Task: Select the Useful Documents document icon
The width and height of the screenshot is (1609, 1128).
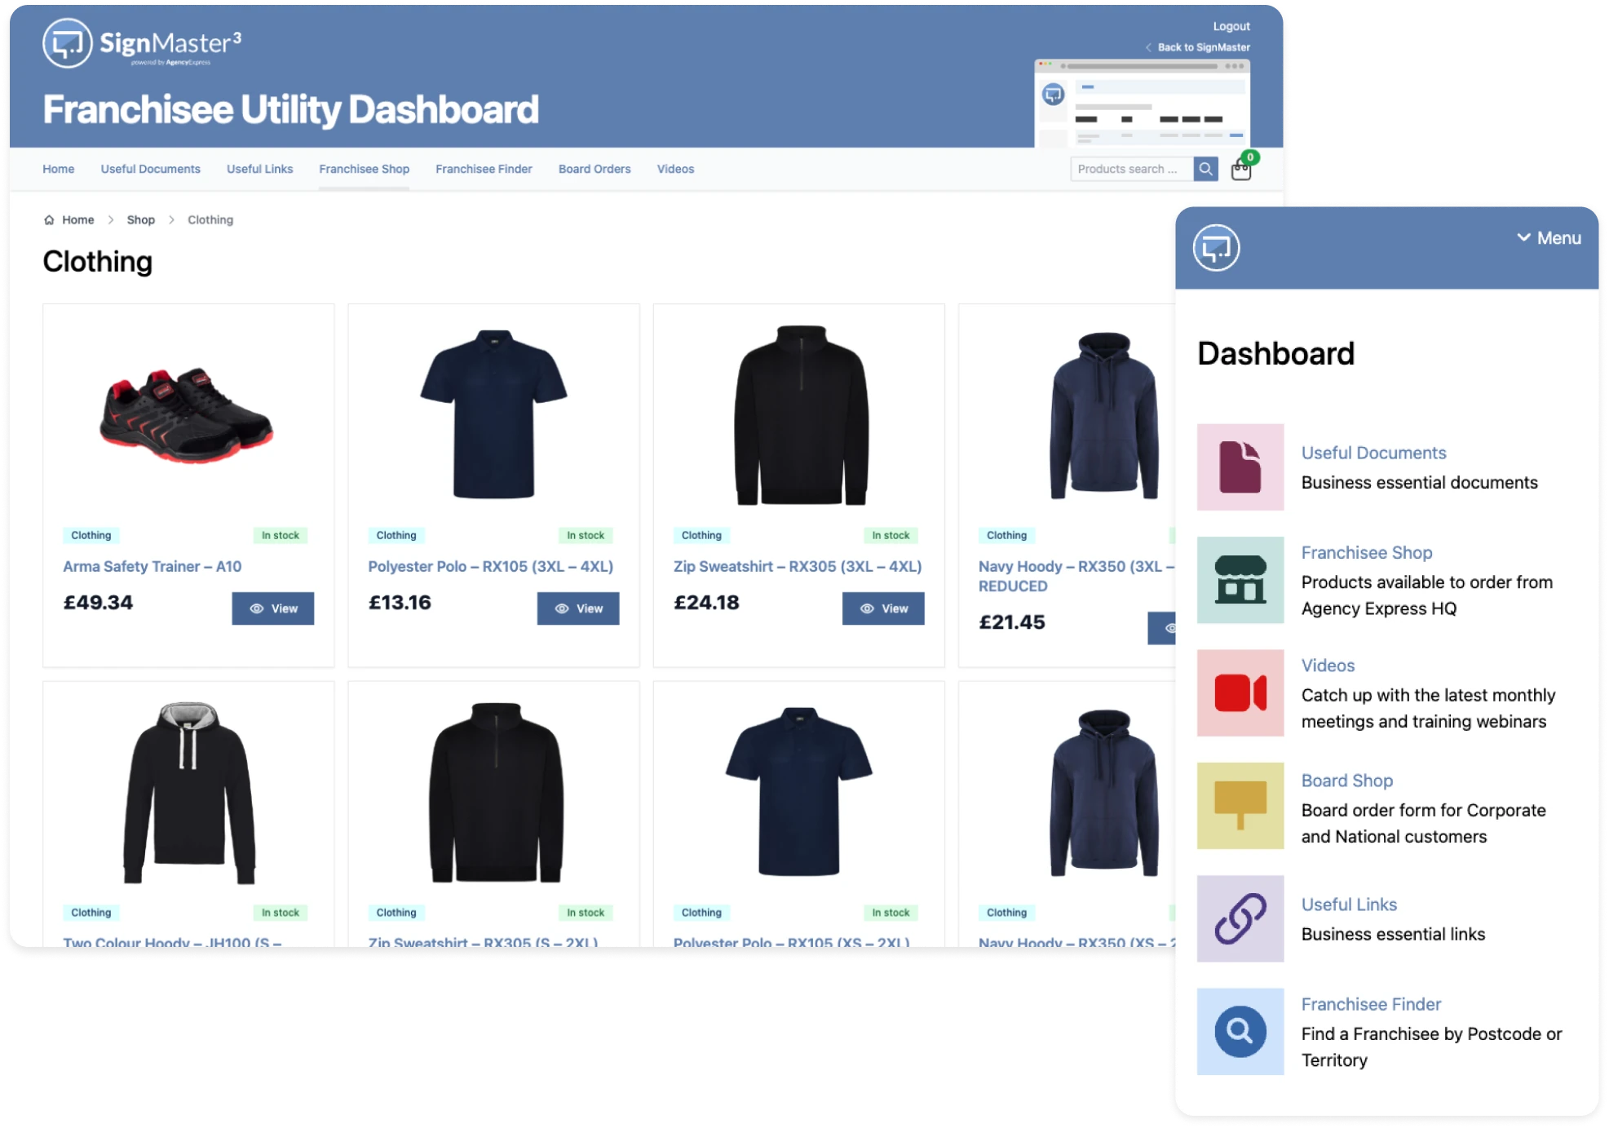Action: point(1240,467)
